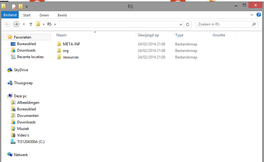
Task: Expand the ribbon with the chevron
Action: click(x=252, y=15)
